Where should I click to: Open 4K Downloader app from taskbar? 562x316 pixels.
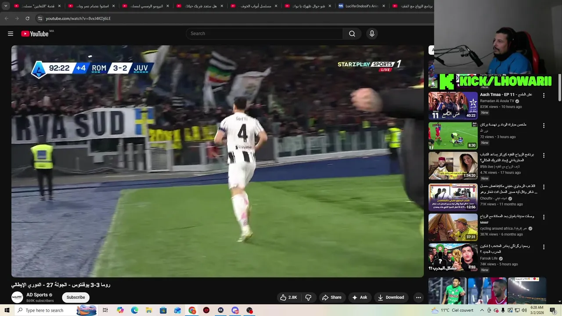tap(221, 310)
